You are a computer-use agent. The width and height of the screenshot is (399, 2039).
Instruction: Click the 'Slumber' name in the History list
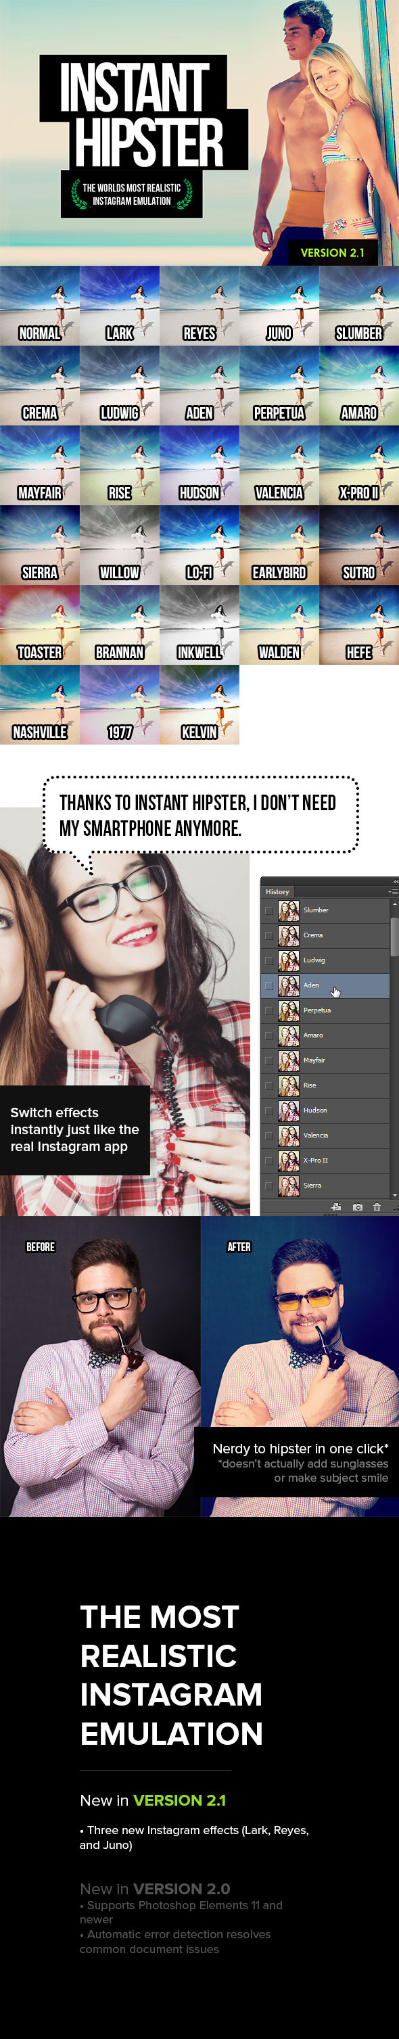(x=316, y=910)
